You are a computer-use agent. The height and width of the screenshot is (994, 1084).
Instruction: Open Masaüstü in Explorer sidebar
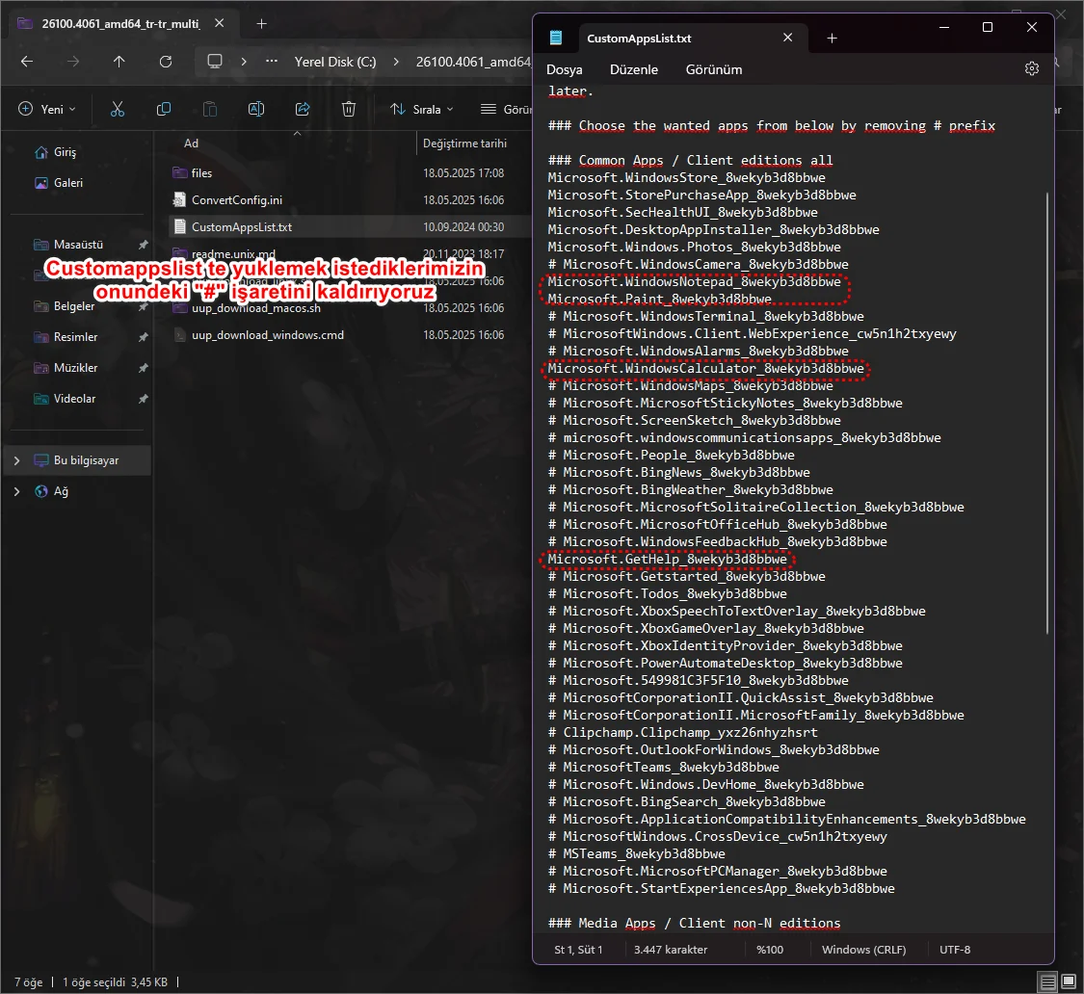78,245
